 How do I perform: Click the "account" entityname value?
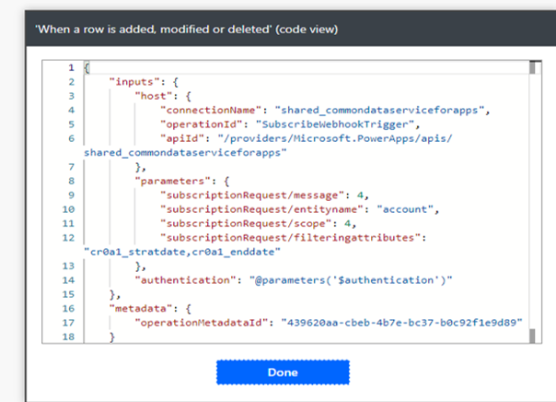point(405,209)
